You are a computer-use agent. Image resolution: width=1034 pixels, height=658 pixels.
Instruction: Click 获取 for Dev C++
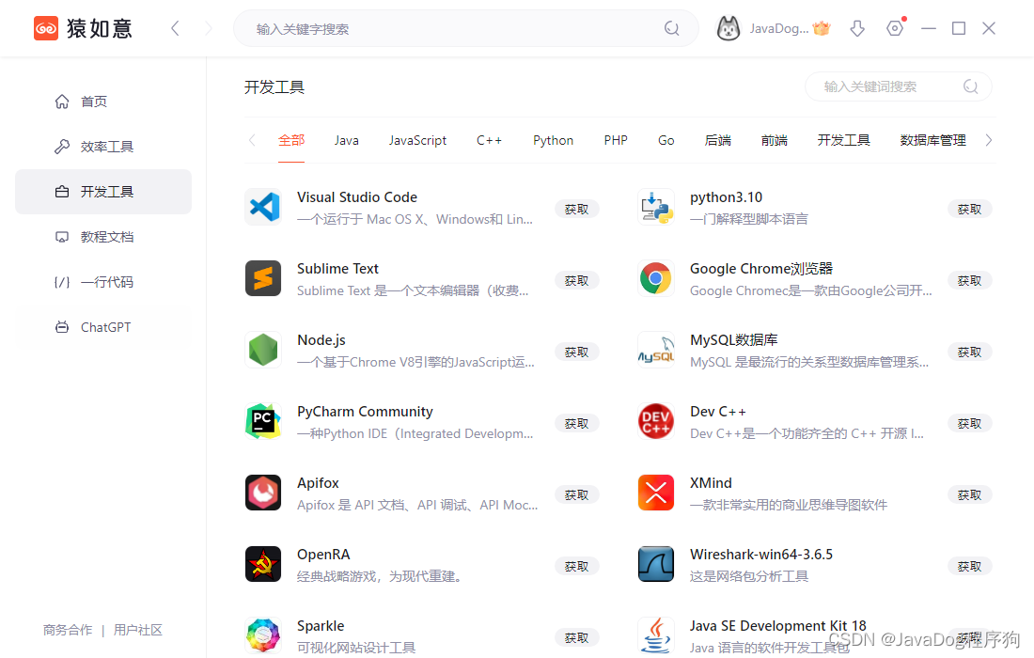[x=969, y=423]
